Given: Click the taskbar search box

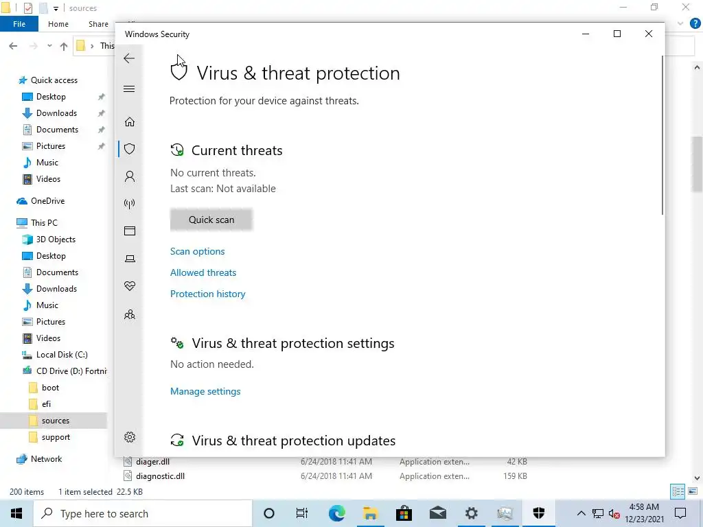Looking at the screenshot, I should tap(143, 513).
